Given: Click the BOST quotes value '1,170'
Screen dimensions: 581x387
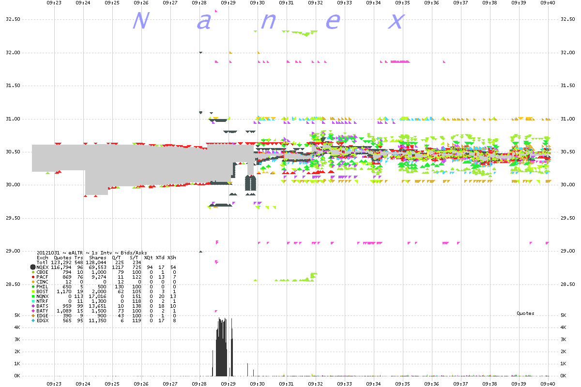Looking at the screenshot, I should pyautogui.click(x=64, y=292).
